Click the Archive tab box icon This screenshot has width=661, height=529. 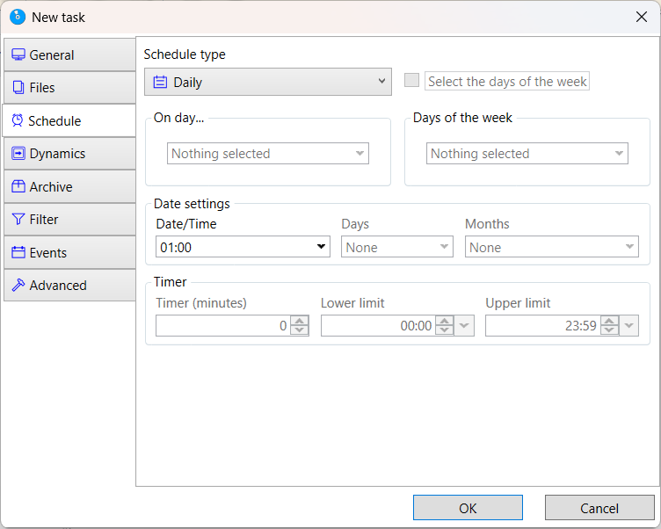point(18,186)
